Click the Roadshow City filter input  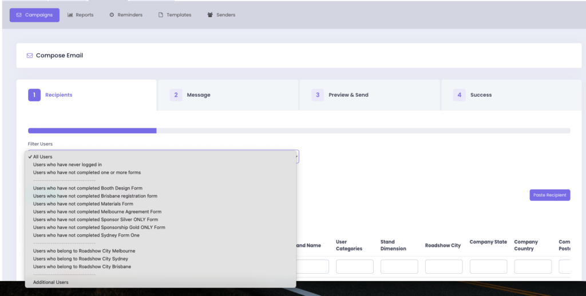click(444, 267)
